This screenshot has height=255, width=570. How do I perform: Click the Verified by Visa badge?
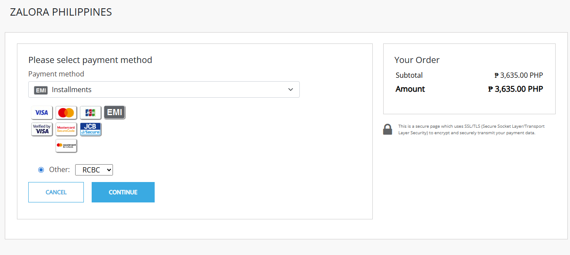coord(42,129)
